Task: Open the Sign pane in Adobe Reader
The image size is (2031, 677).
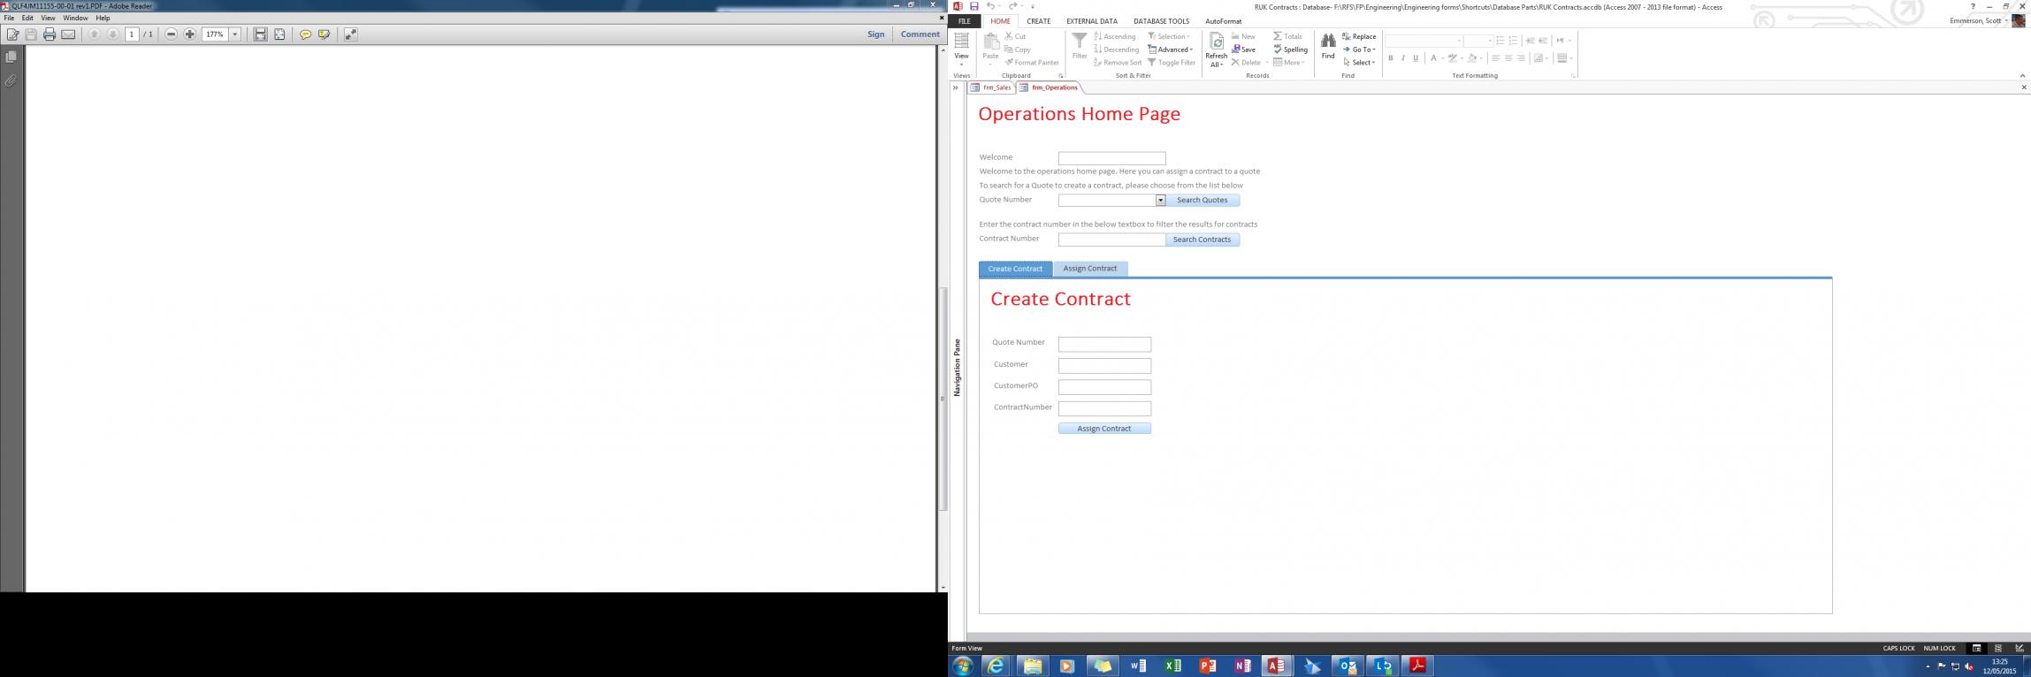Action: pyautogui.click(x=875, y=34)
